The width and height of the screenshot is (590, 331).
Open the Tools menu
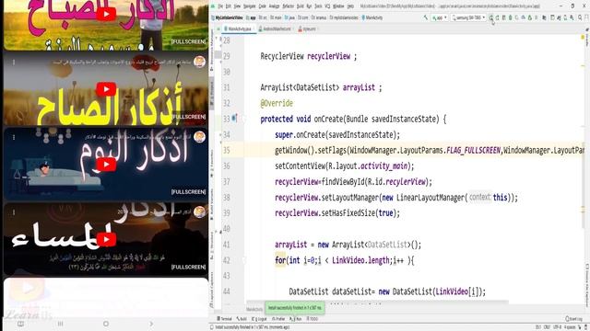(318, 6)
